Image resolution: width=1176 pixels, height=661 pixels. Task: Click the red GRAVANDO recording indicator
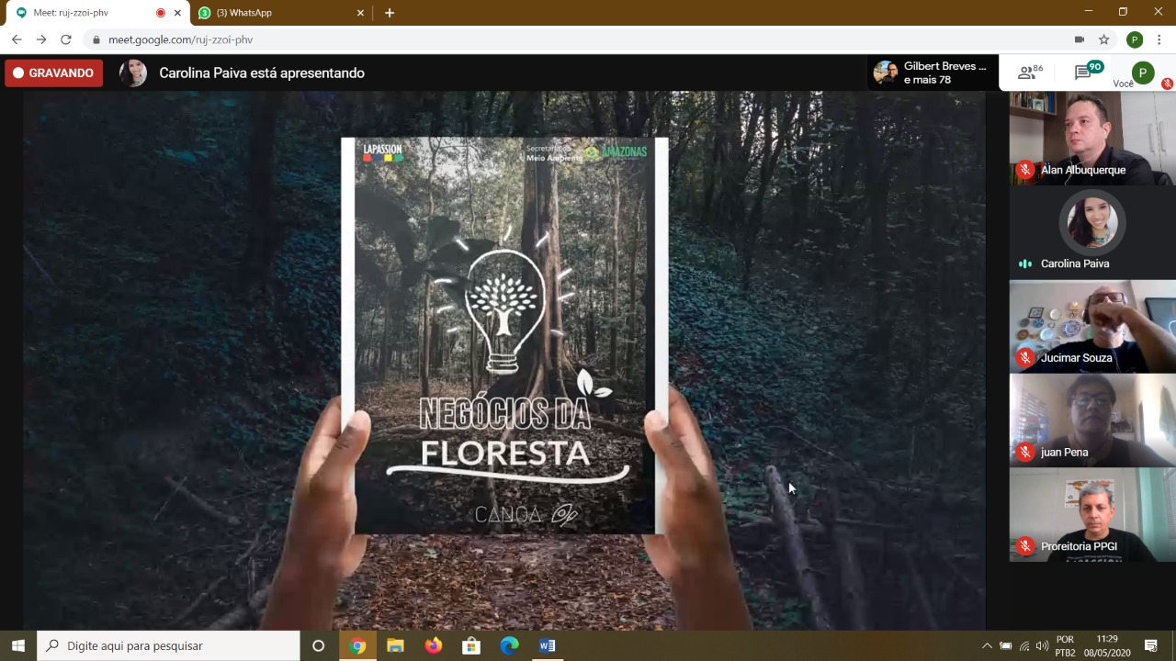53,73
